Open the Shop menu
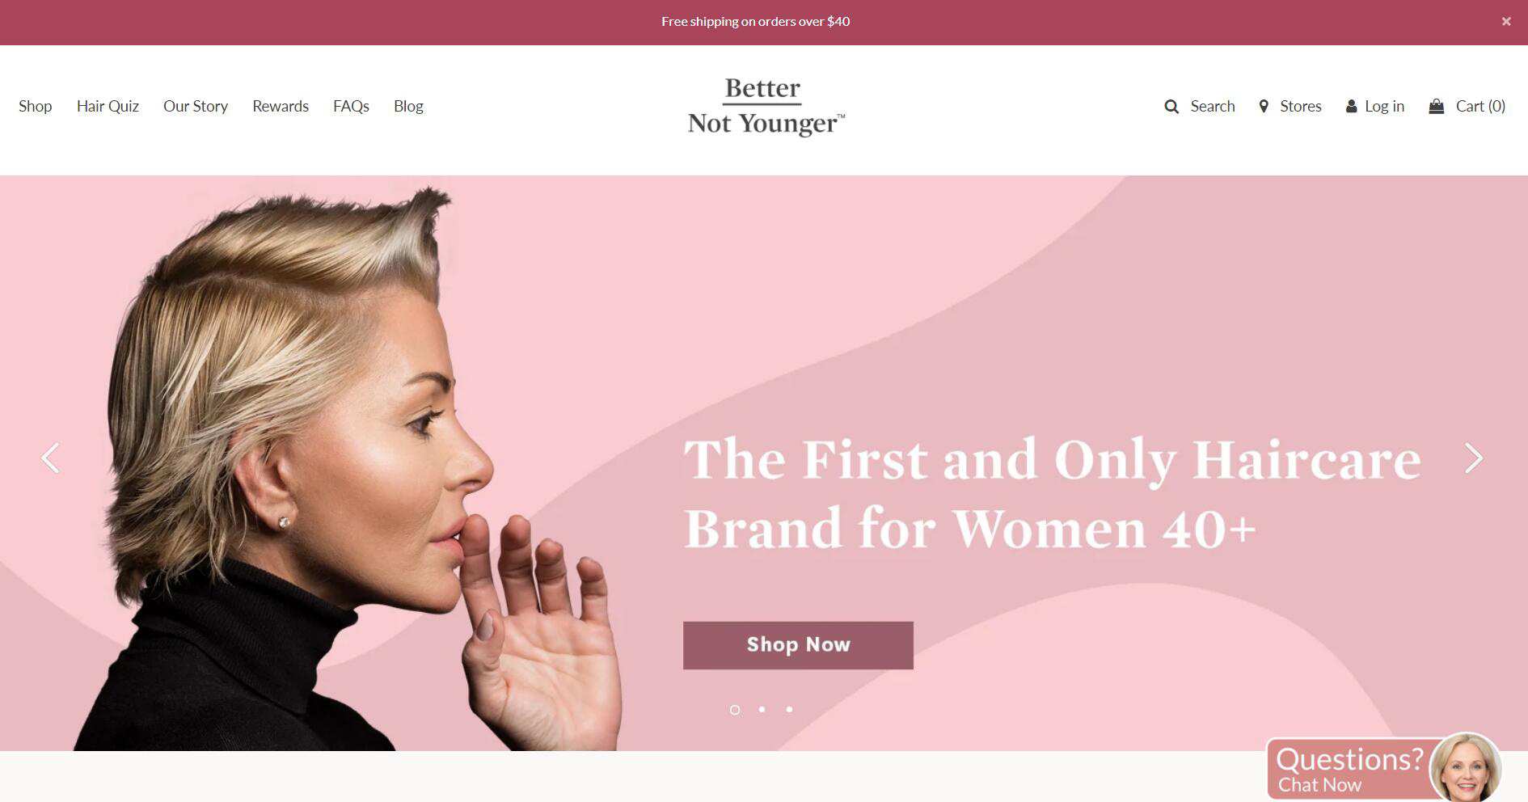This screenshot has width=1528, height=802. [36, 107]
